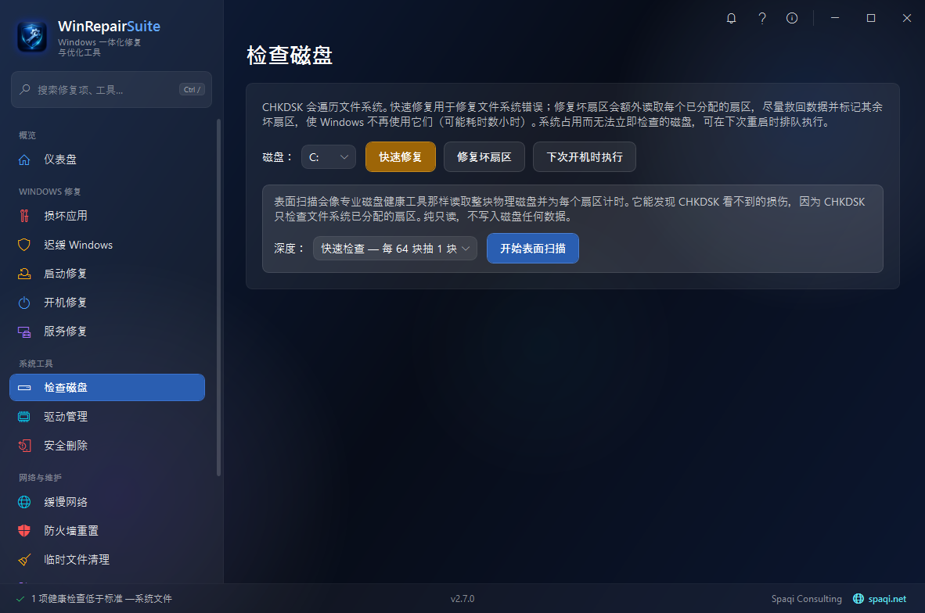Click the wrench icon for 损坏应用

24,217
